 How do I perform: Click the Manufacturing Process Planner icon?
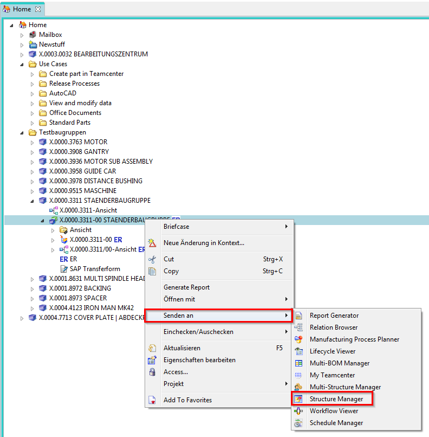click(298, 339)
